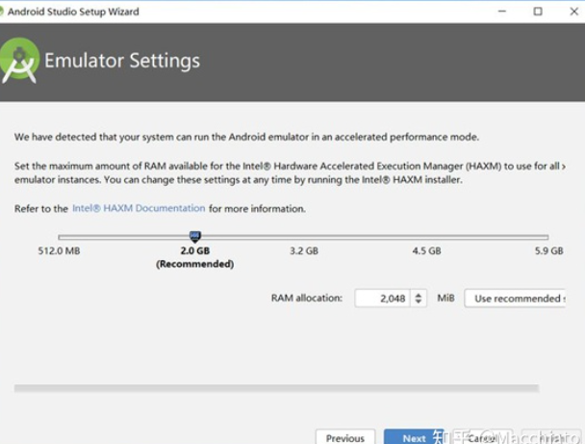585x444 pixels.
Task: Set RAM slider to the 5.9 GB mark
Action: pos(547,237)
